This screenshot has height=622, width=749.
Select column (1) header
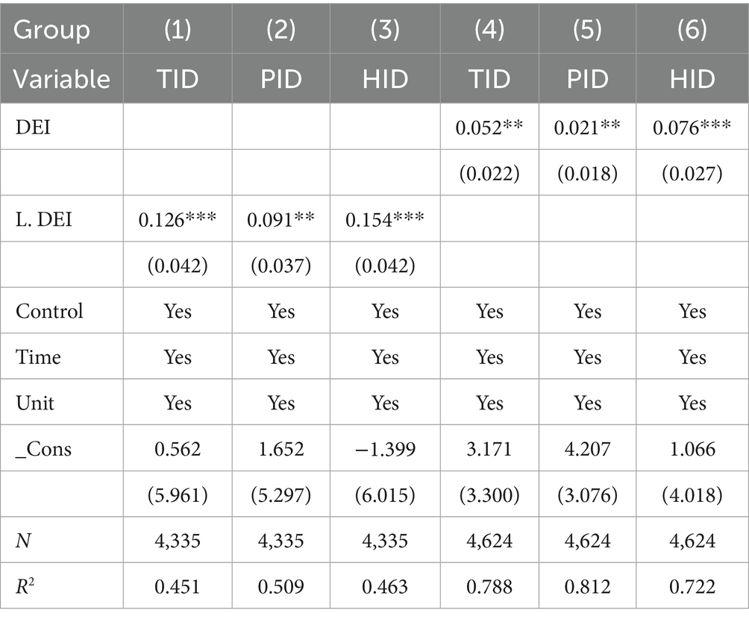pyautogui.click(x=178, y=30)
